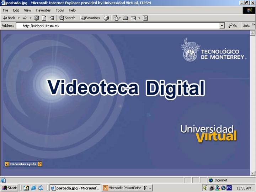Image resolution: width=256 pixels, height=192 pixels.
Task: Click the Discuss toolbar icon
Action: point(145,18)
